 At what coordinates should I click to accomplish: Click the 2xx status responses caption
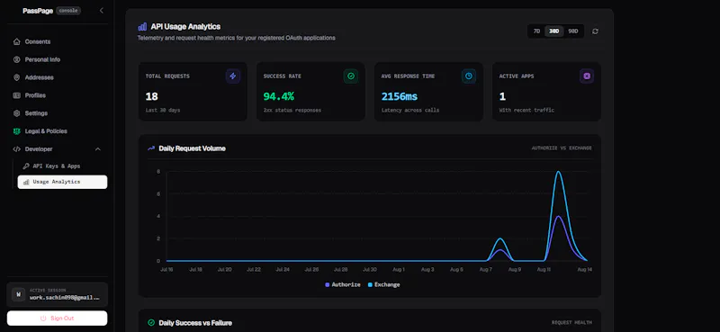point(292,111)
